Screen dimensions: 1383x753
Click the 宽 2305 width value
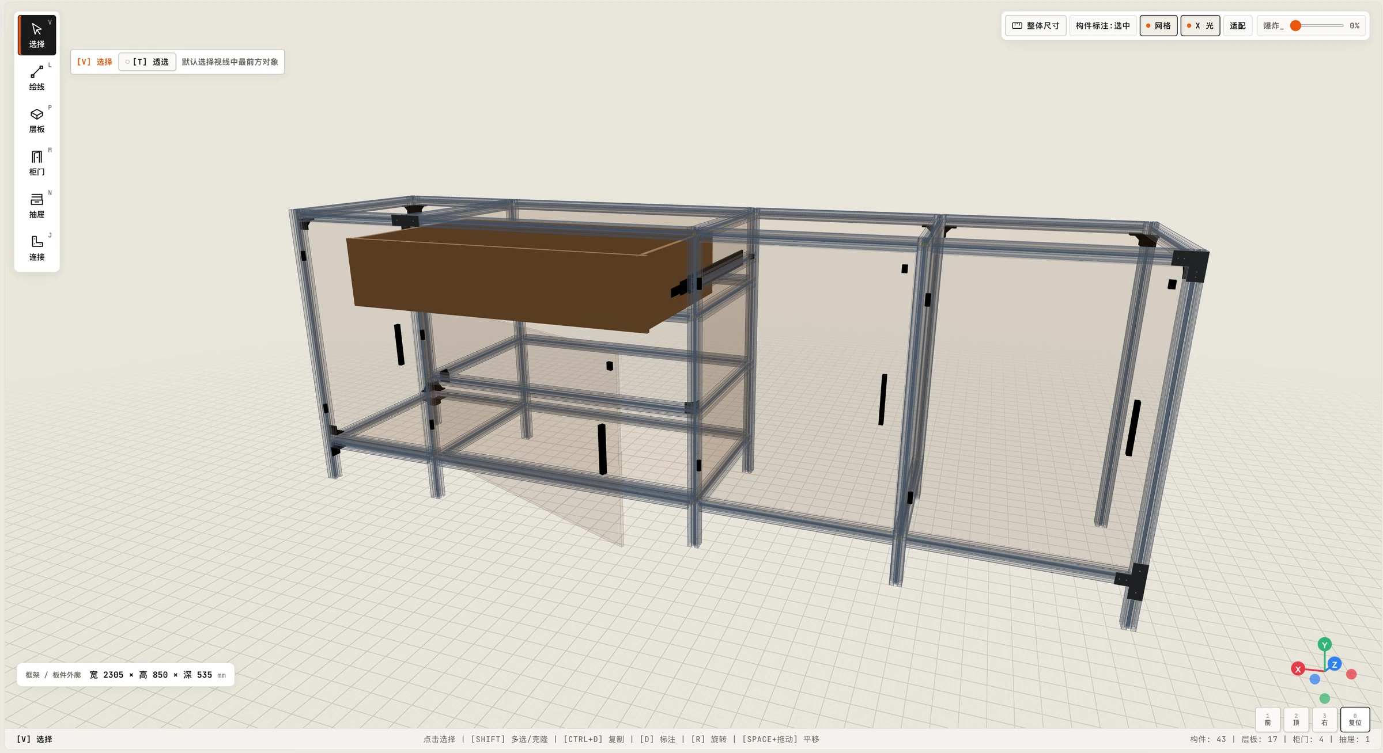[107, 675]
